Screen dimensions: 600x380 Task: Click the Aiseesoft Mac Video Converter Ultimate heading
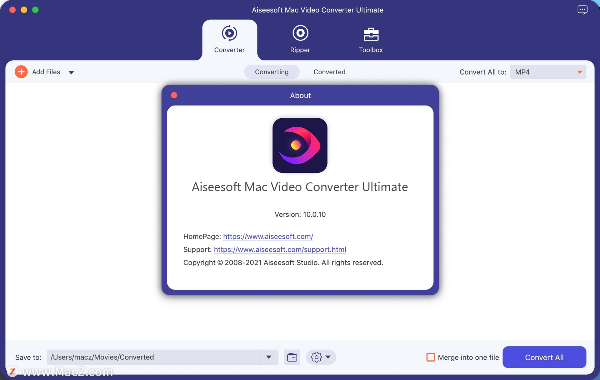click(x=300, y=187)
